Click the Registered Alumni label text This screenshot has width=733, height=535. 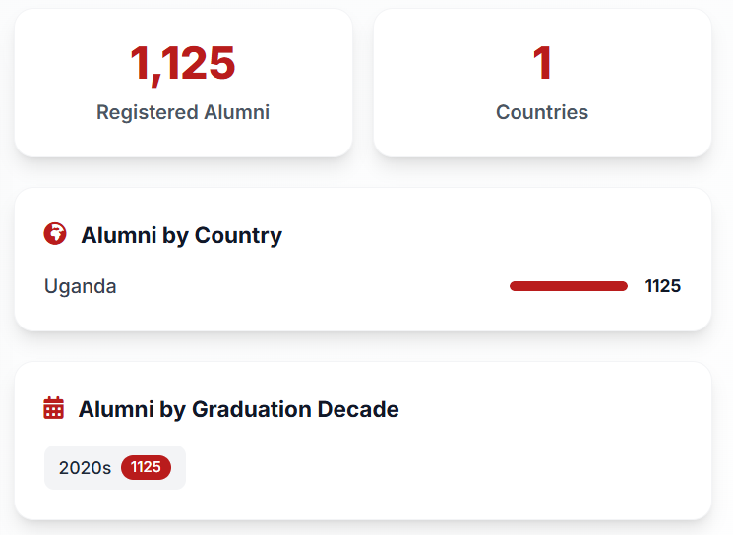pyautogui.click(x=183, y=112)
